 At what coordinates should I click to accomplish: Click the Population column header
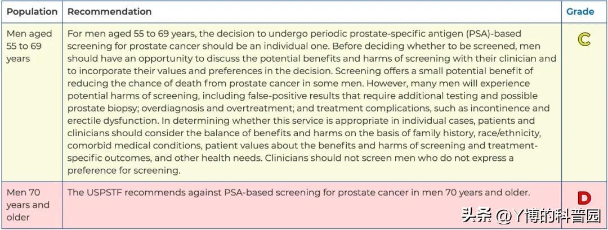pos(32,12)
